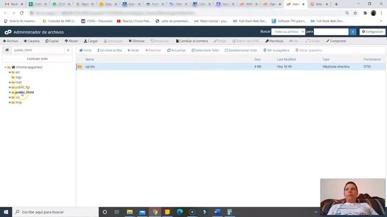Sort by the Type column header
Screen dimensions: 387x217
pyautogui.click(x=326, y=59)
